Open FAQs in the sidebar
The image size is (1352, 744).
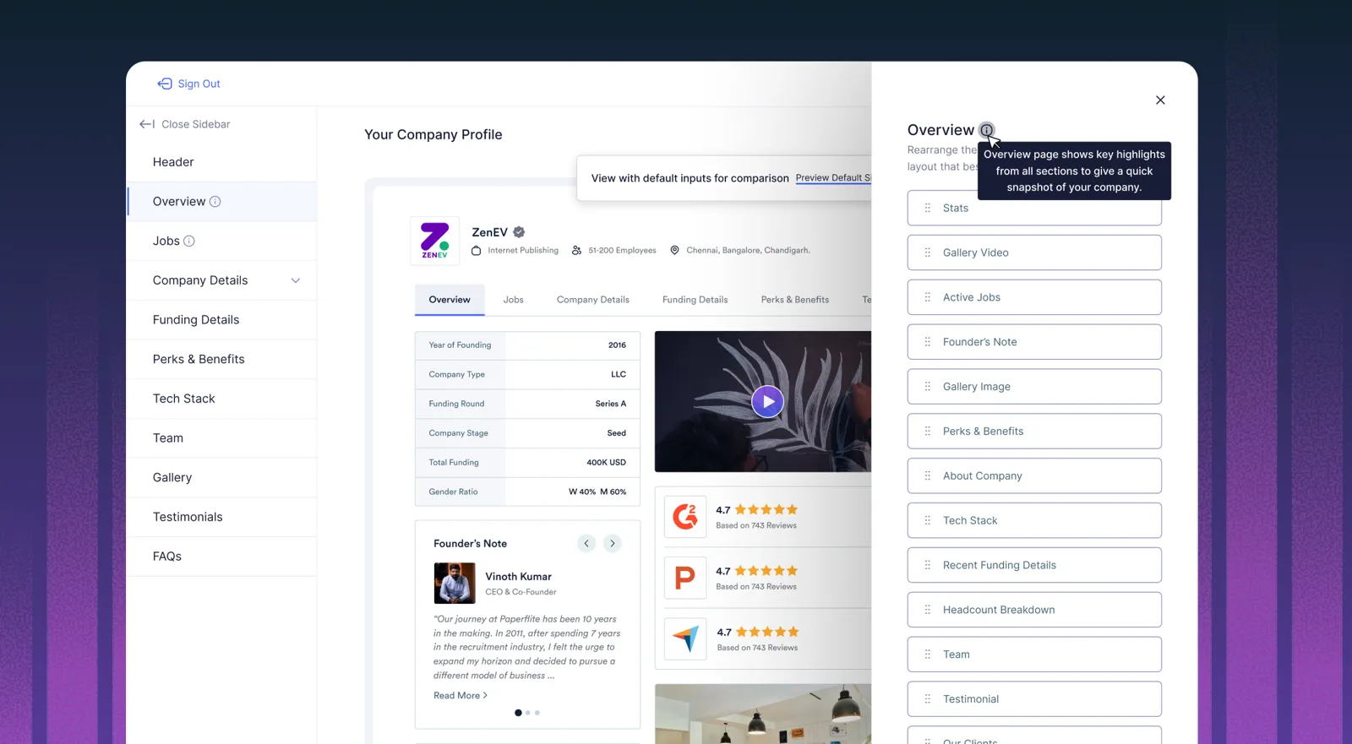222,557
